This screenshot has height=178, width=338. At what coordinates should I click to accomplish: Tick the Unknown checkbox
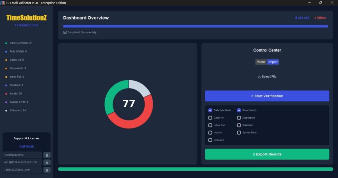pos(210,140)
